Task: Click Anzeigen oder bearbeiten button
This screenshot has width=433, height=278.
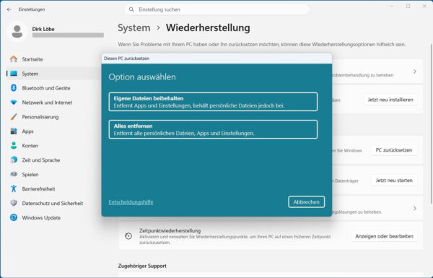Action: pyautogui.click(x=384, y=236)
